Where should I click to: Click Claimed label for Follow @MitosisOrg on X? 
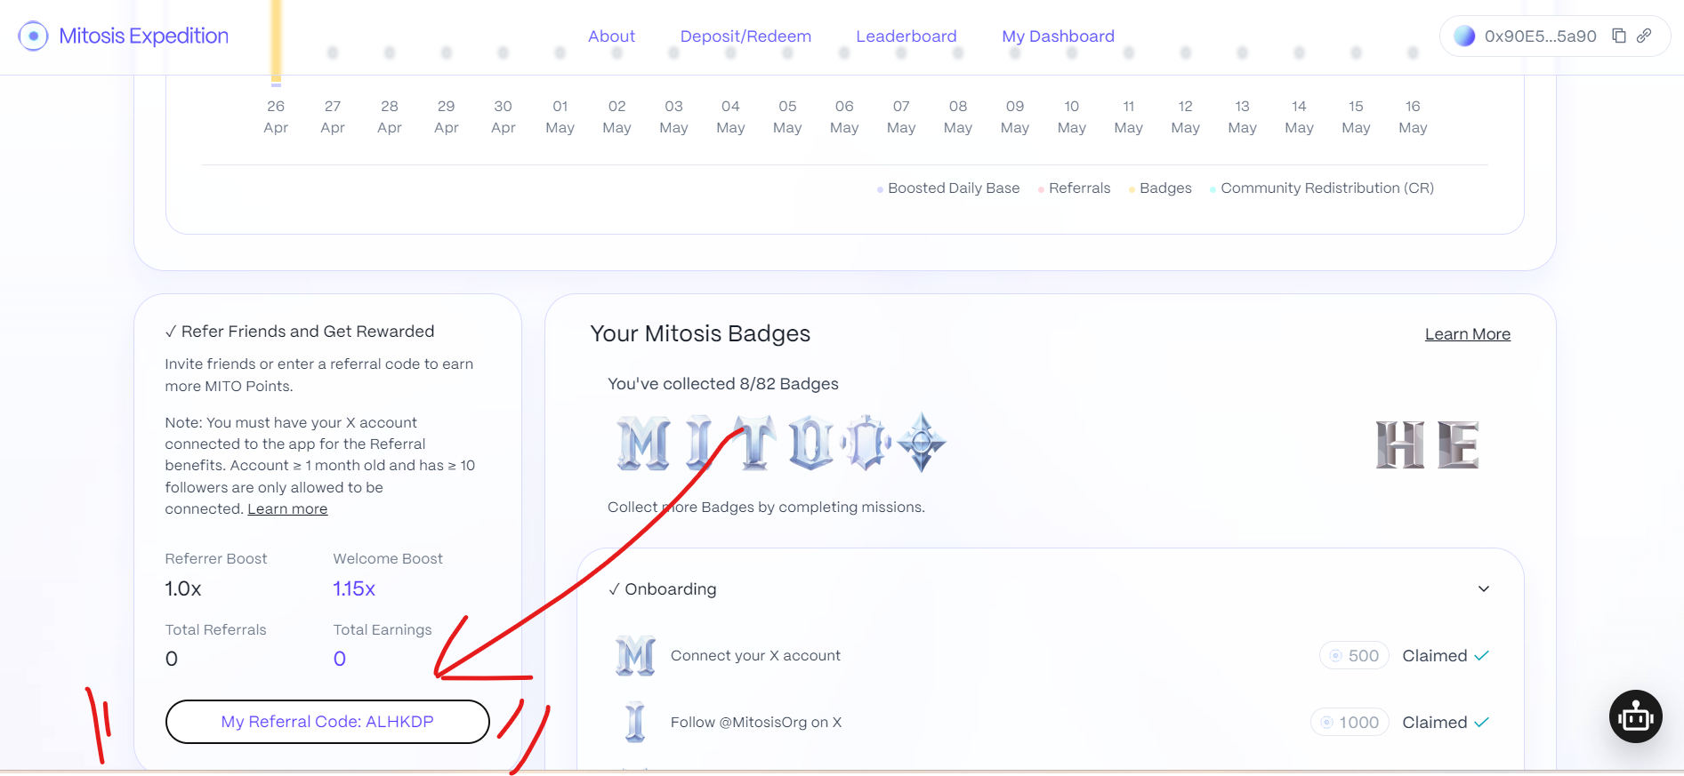click(x=1435, y=723)
